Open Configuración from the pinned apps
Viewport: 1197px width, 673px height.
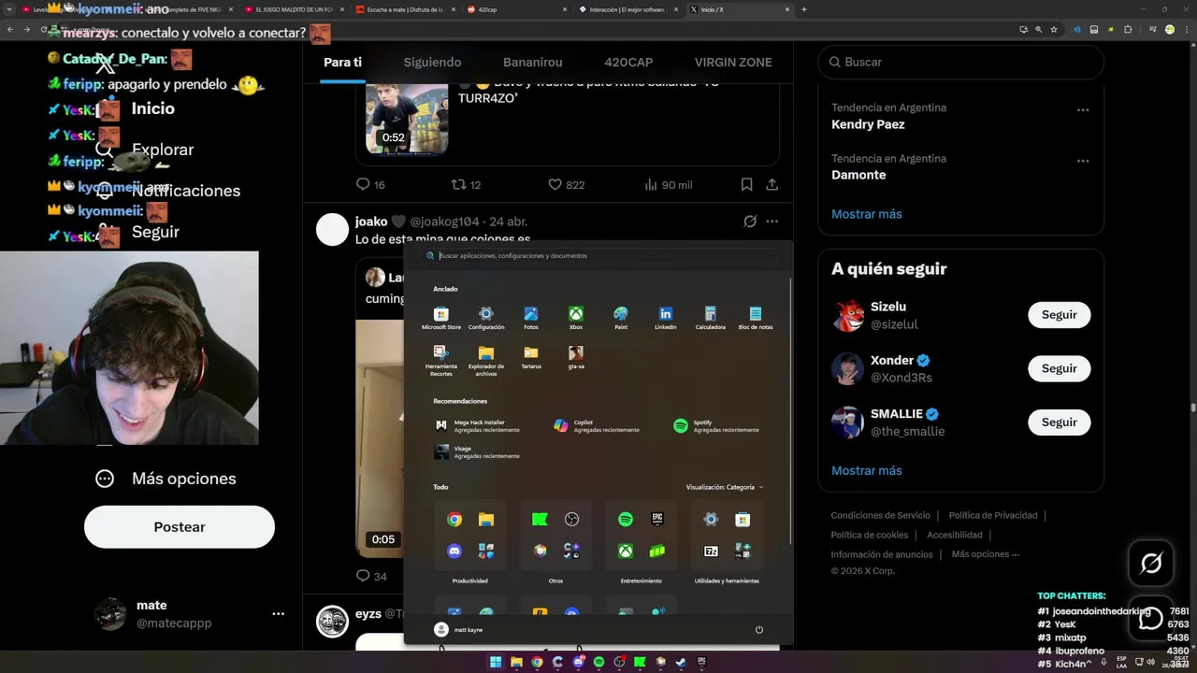tap(485, 318)
